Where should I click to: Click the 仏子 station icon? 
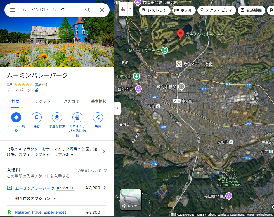271,151
